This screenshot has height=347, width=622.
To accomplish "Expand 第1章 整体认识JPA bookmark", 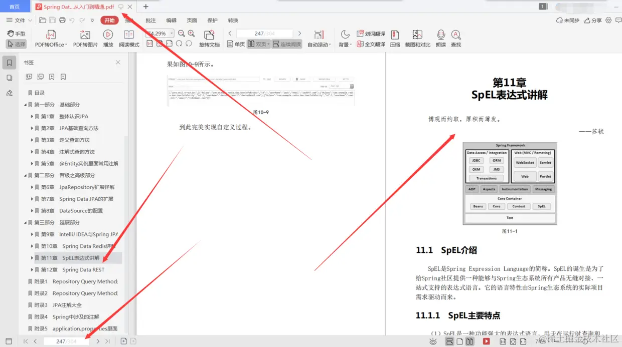I will coord(32,117).
